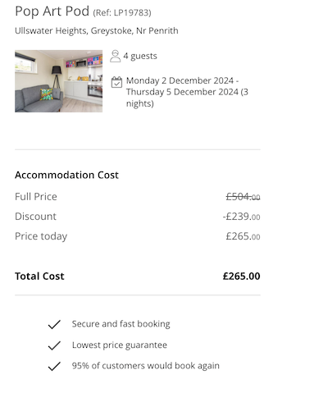Click the Monday 2 December 2024 date range
The height and width of the screenshot is (393, 314).
click(187, 92)
